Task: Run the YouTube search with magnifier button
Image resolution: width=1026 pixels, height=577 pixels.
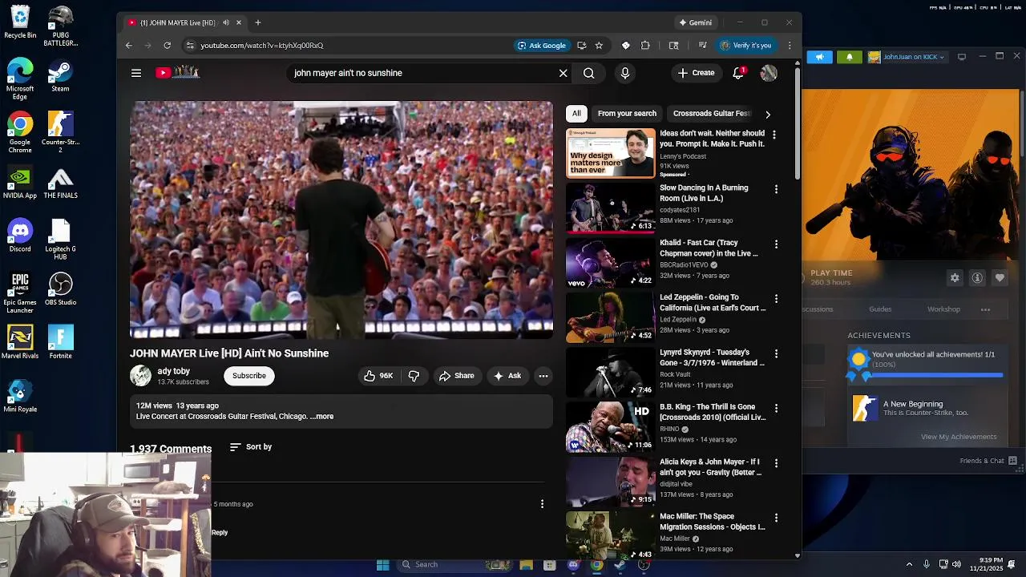Action: pyautogui.click(x=589, y=73)
